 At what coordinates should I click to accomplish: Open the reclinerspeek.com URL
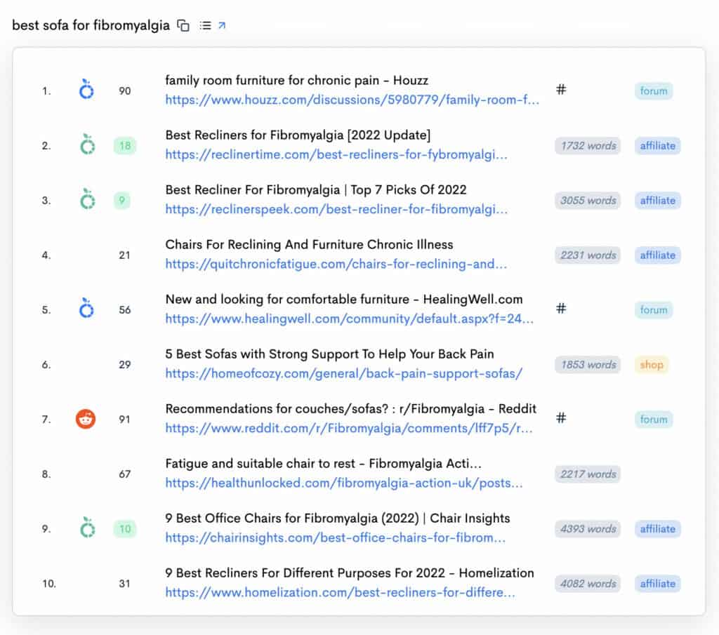pos(336,209)
